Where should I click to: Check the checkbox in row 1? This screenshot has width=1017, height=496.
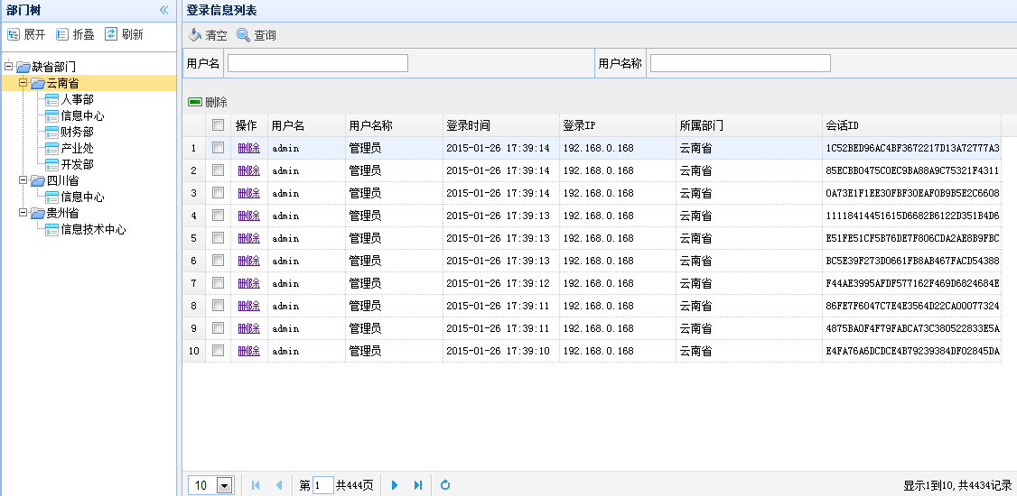coord(218,148)
